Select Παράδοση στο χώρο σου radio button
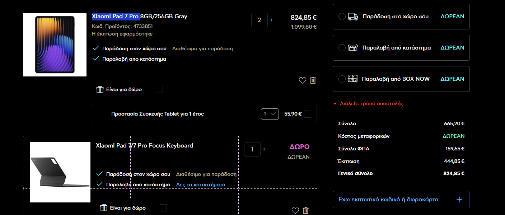Viewport: 505px width, 215px height. (x=342, y=17)
